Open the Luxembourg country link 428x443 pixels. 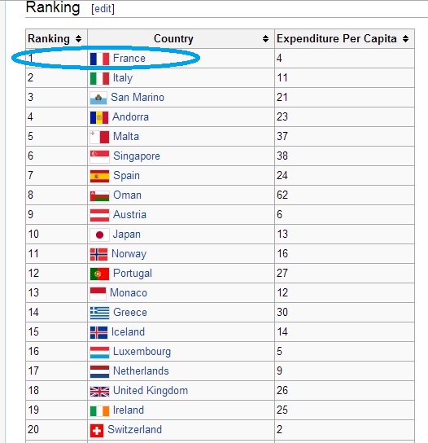point(142,352)
